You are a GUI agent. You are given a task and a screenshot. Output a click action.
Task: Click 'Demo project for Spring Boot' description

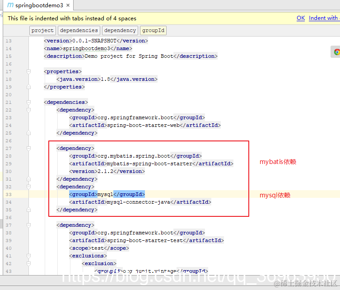pyautogui.click(x=129, y=56)
